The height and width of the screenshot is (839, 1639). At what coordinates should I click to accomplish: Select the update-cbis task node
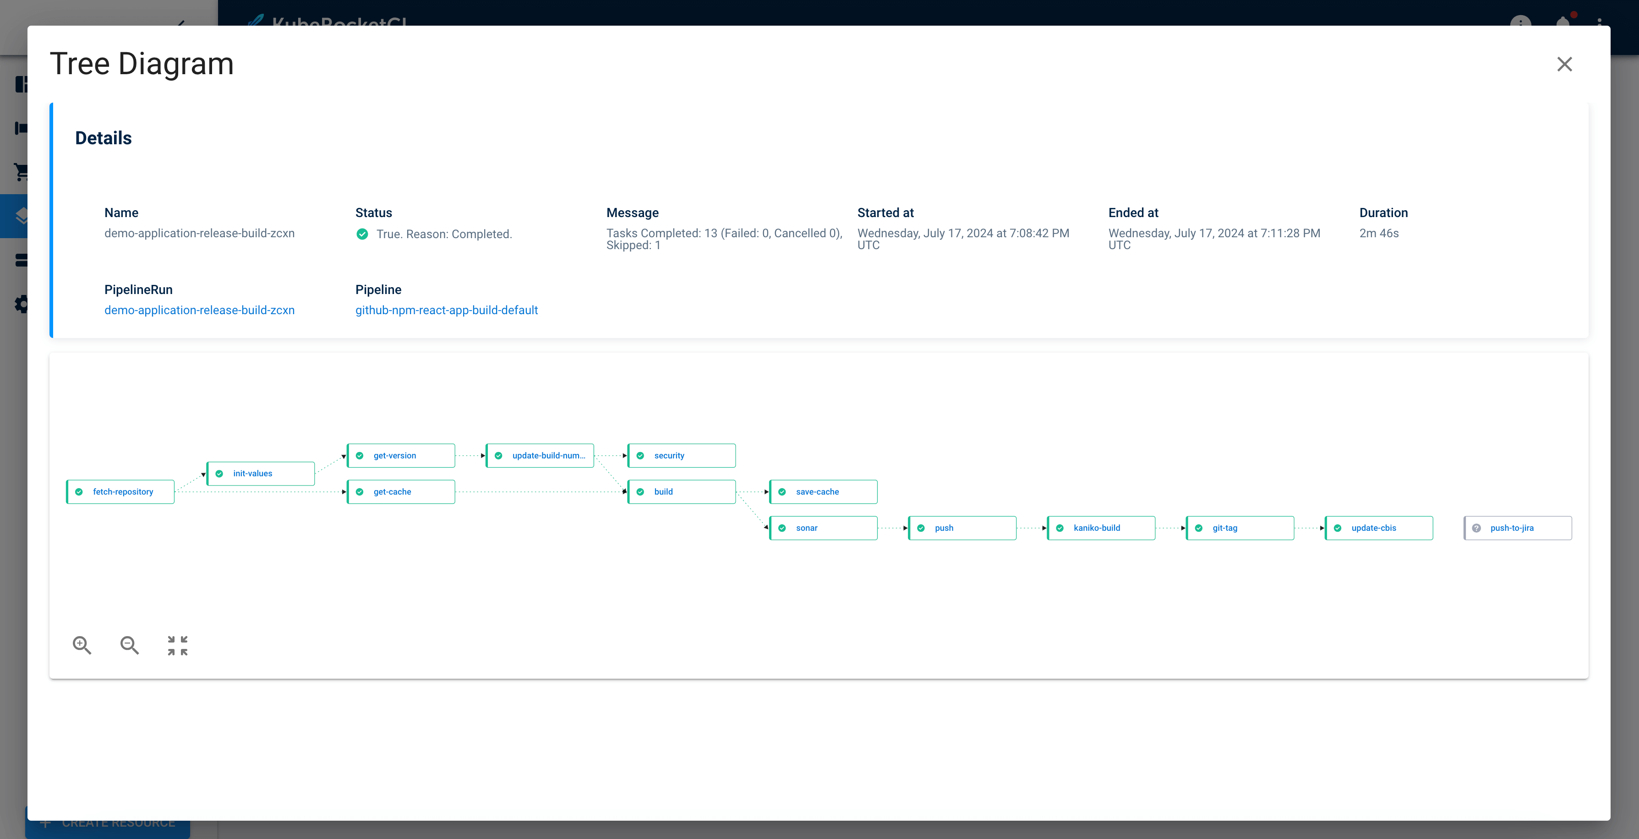[x=1379, y=528]
